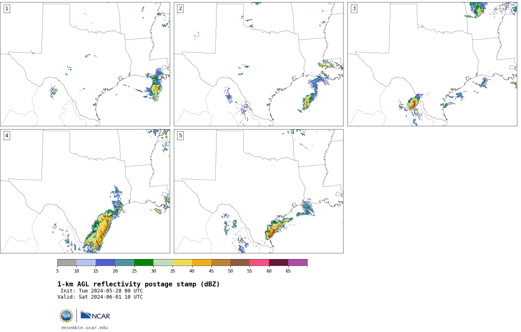Click the colorbar tick label 50
The width and height of the screenshot is (521, 332).
pos(230,271)
